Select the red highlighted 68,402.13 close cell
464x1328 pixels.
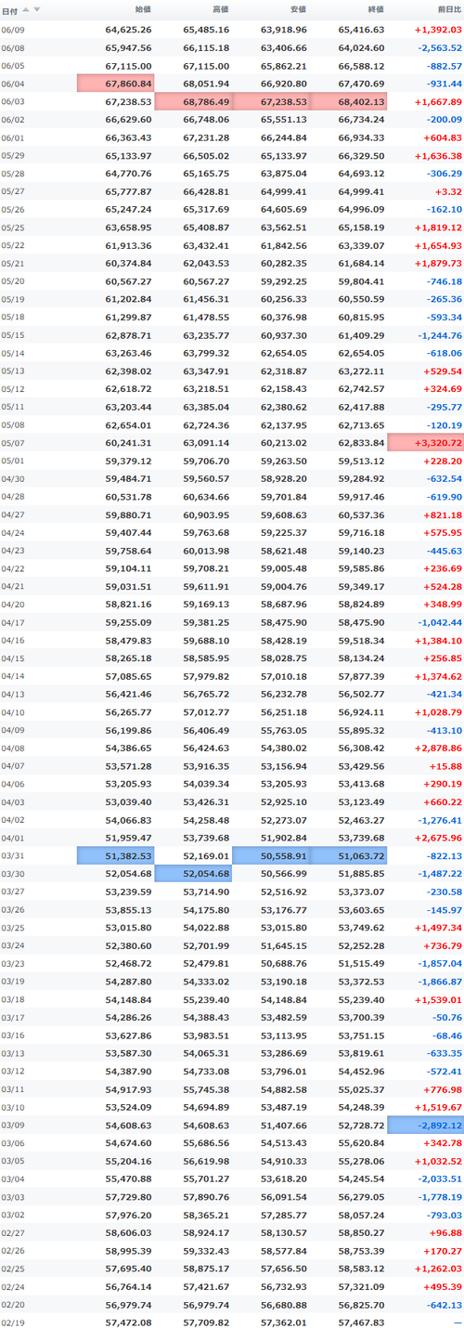[348, 101]
